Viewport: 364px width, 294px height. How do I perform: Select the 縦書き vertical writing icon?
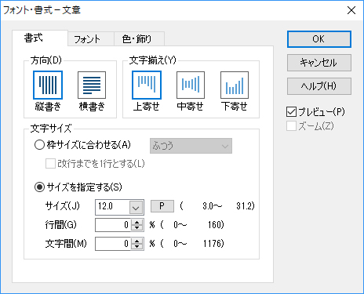pos(48,85)
